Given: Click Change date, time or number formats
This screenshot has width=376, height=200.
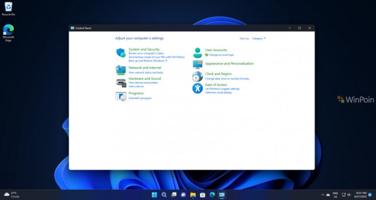Looking at the screenshot, I should click(227, 79).
